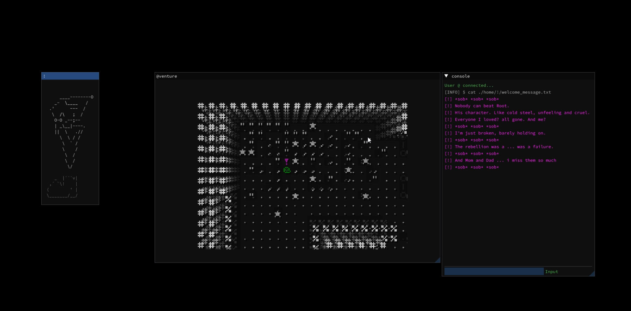
Task: Click the leftmost star on the map
Action: (243, 152)
